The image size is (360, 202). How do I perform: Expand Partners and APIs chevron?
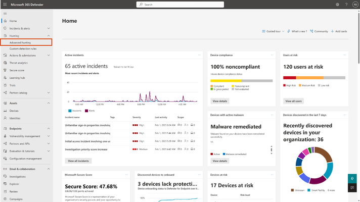click(49, 143)
